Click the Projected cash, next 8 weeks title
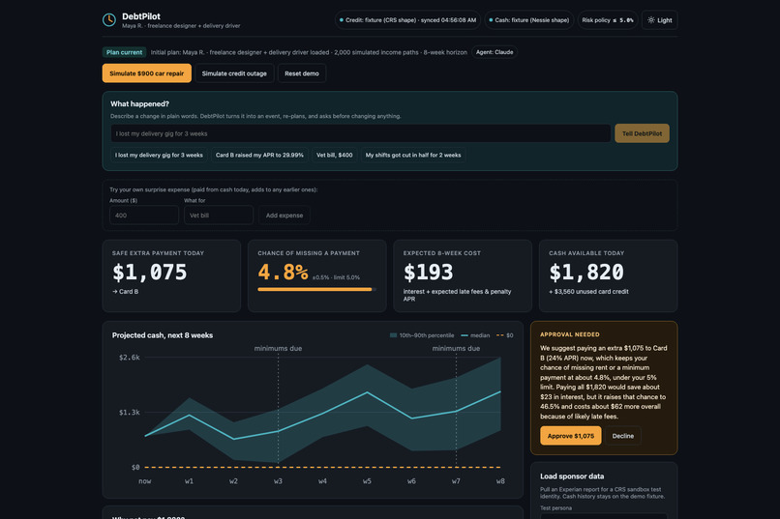780x519 pixels. tap(163, 335)
